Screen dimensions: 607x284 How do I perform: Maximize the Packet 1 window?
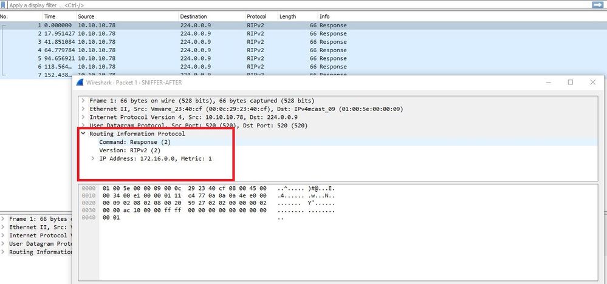point(570,83)
